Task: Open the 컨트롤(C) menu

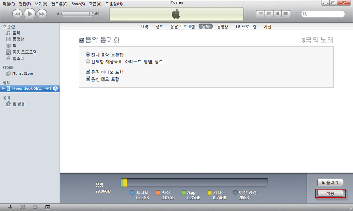Action: click(x=59, y=4)
